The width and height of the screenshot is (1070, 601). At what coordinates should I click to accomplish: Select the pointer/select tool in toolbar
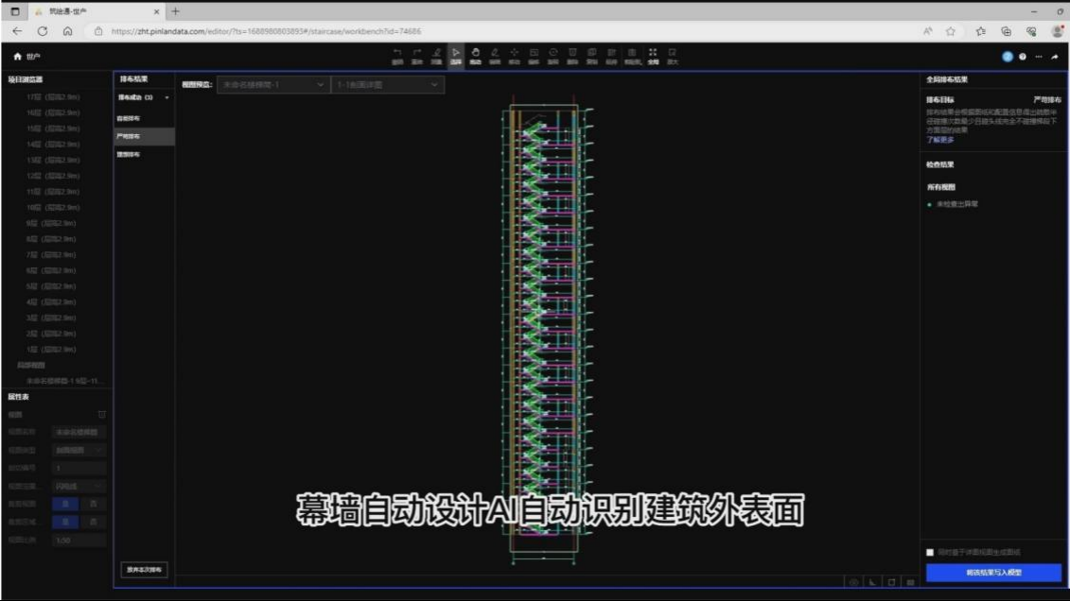456,56
